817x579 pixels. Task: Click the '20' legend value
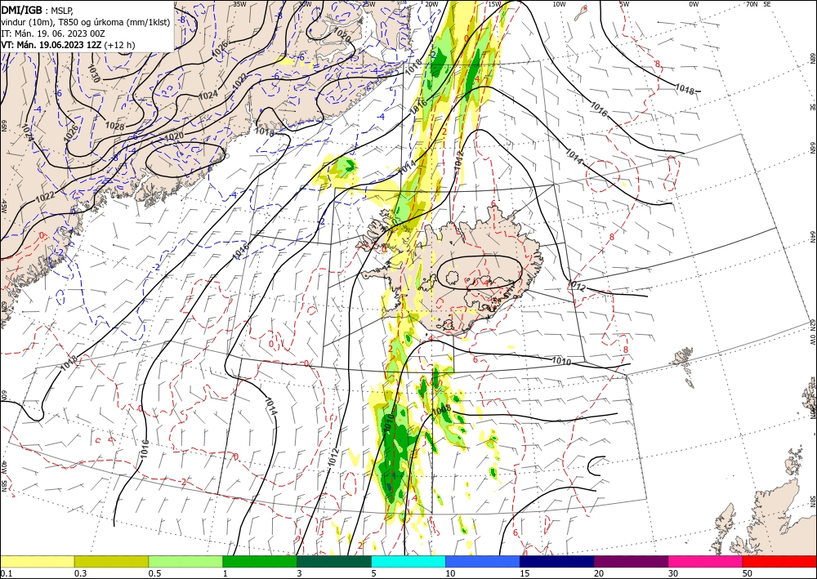point(599,573)
